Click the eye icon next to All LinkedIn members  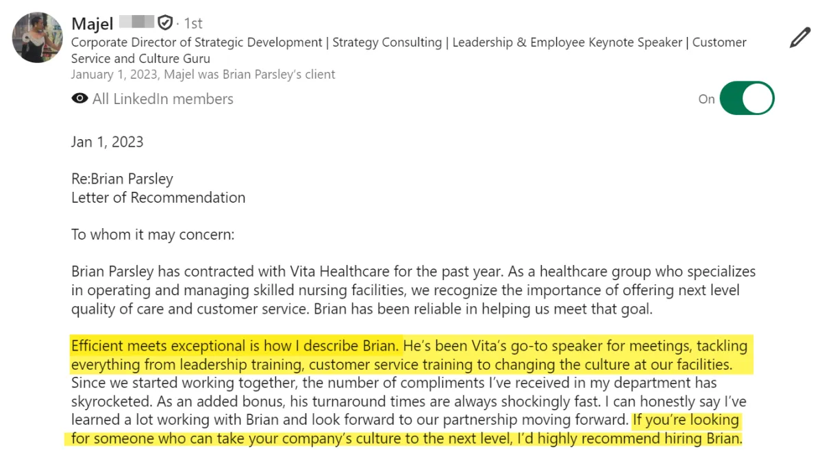(x=80, y=99)
